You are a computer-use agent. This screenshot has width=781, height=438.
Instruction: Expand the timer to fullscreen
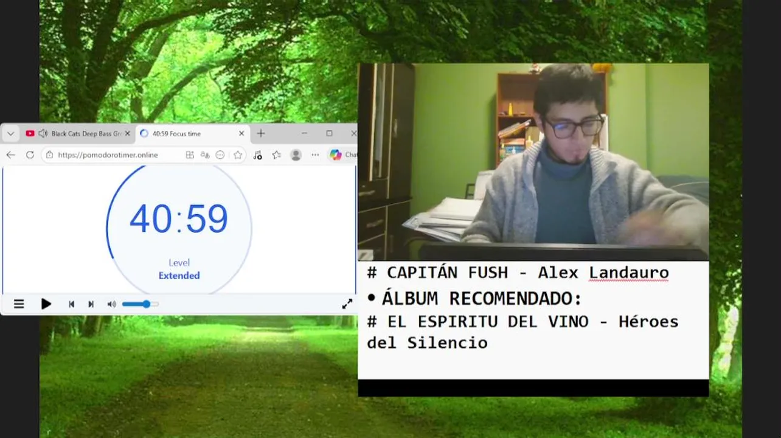[x=347, y=304]
